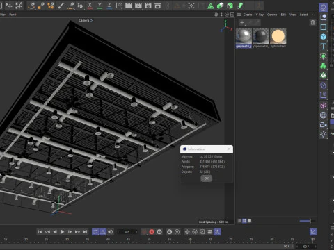Click the green-white cube icon in toolbar
The image size is (334, 250).
(230, 6)
